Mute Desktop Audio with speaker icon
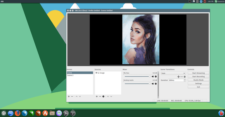 click(x=153, y=84)
